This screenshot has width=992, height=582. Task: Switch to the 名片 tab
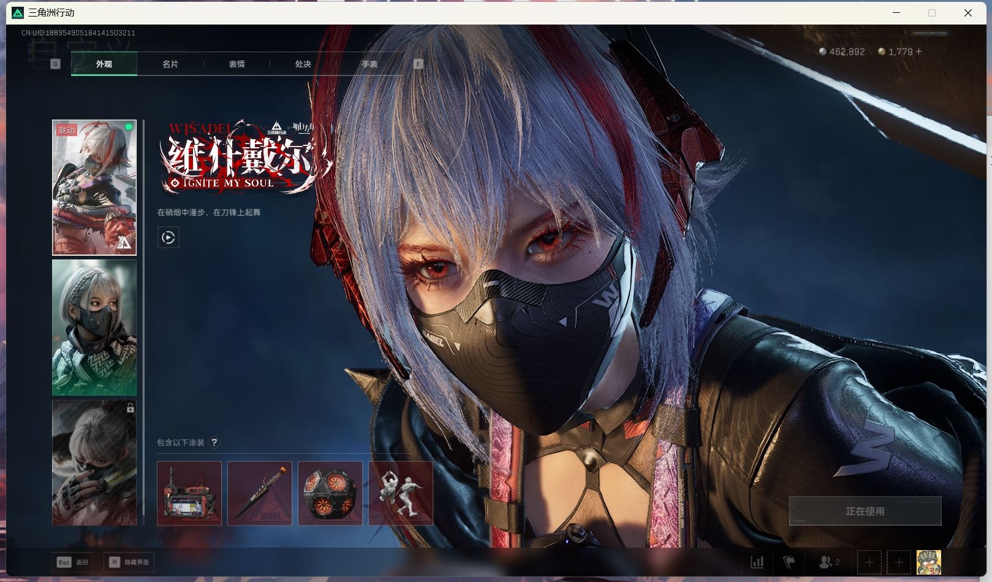tap(170, 64)
